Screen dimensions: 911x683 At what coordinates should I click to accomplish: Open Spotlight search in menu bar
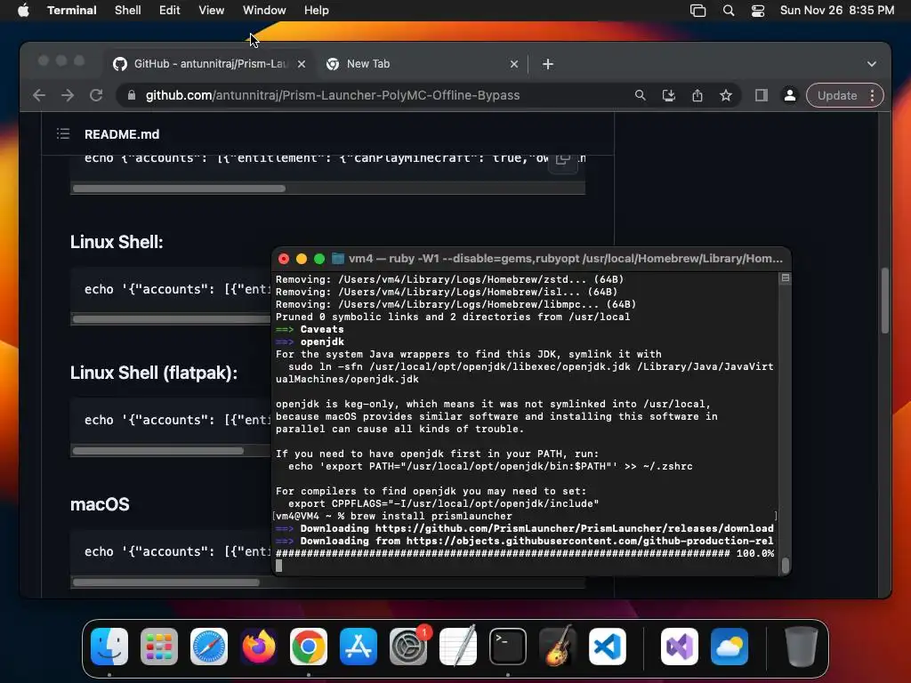click(x=729, y=11)
